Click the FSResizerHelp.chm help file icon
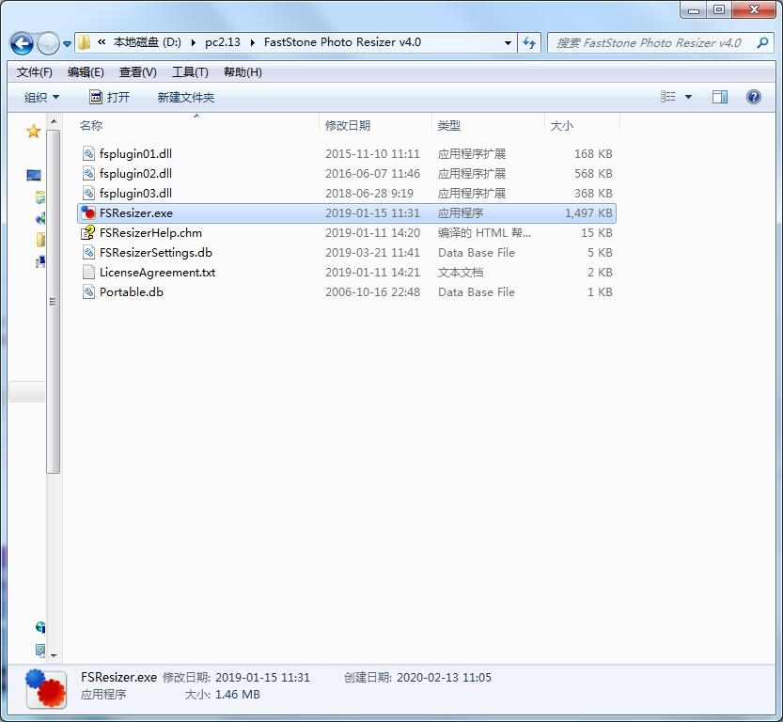 point(88,233)
